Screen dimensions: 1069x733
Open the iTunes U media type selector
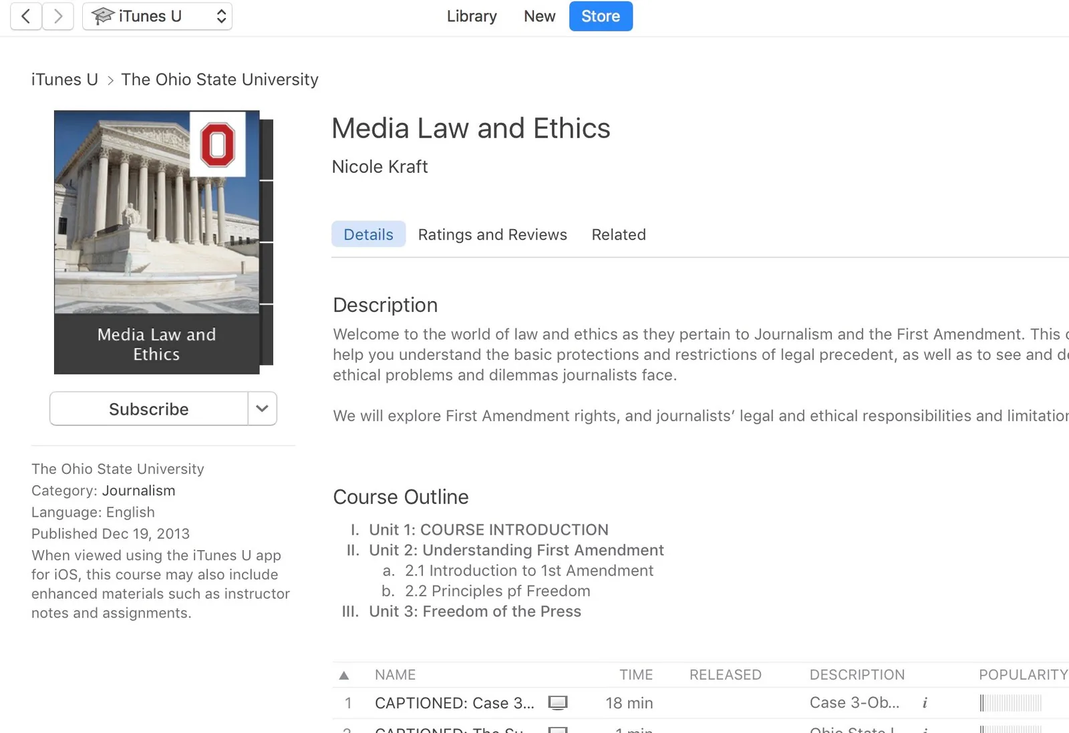pyautogui.click(x=157, y=16)
